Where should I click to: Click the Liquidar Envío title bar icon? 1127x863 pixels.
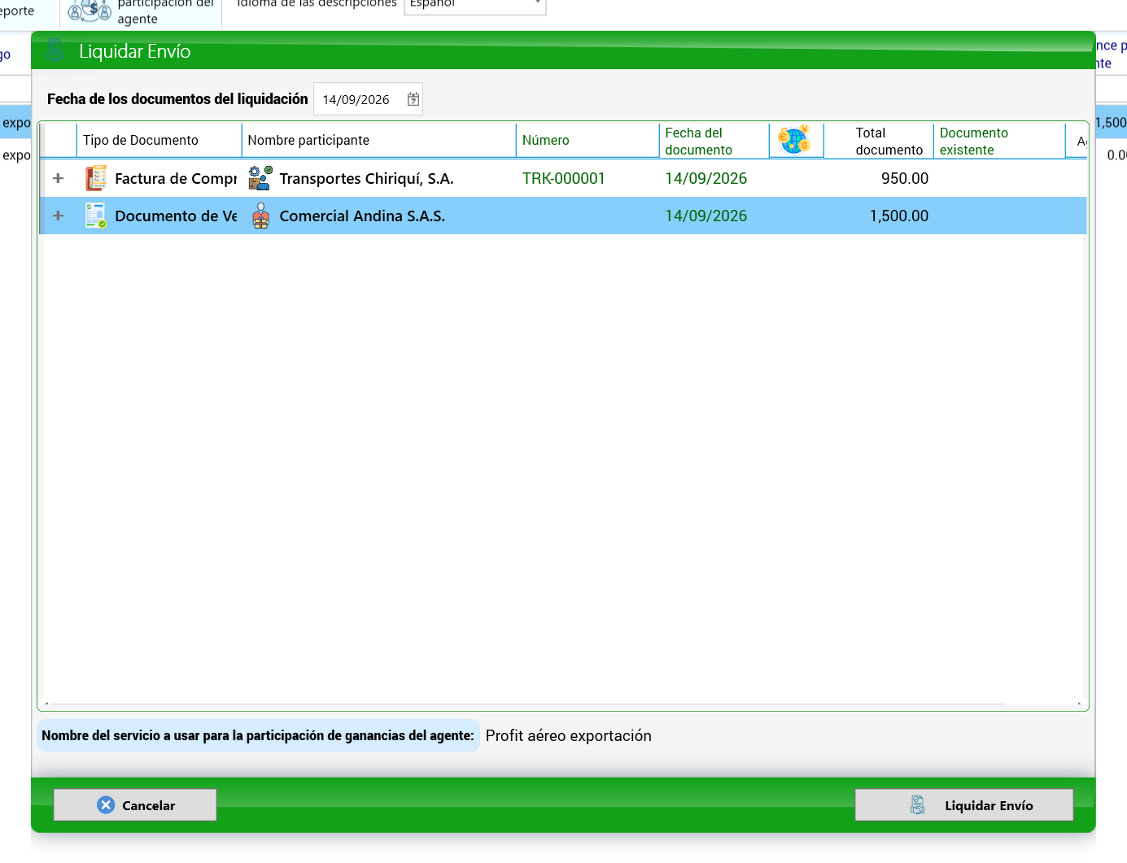[x=55, y=50]
